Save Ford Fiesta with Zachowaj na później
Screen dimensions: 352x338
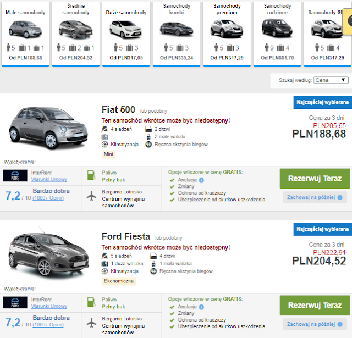pos(315,324)
